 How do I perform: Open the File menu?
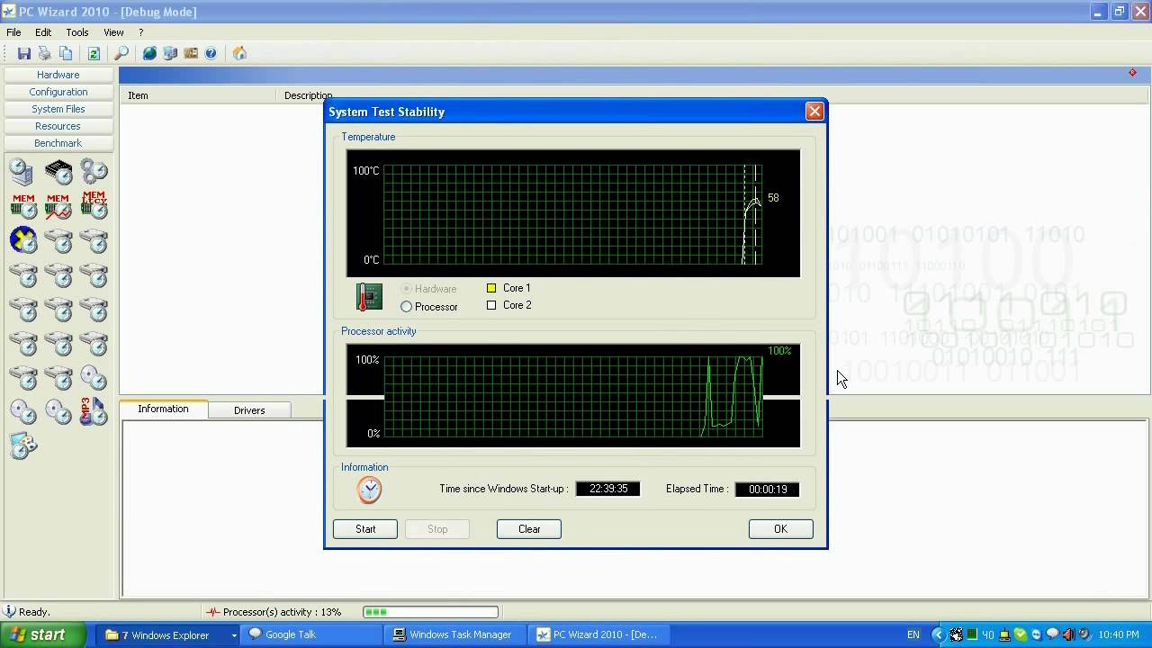click(13, 32)
